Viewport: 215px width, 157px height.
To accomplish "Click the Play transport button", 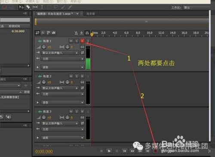I will [109, 151].
